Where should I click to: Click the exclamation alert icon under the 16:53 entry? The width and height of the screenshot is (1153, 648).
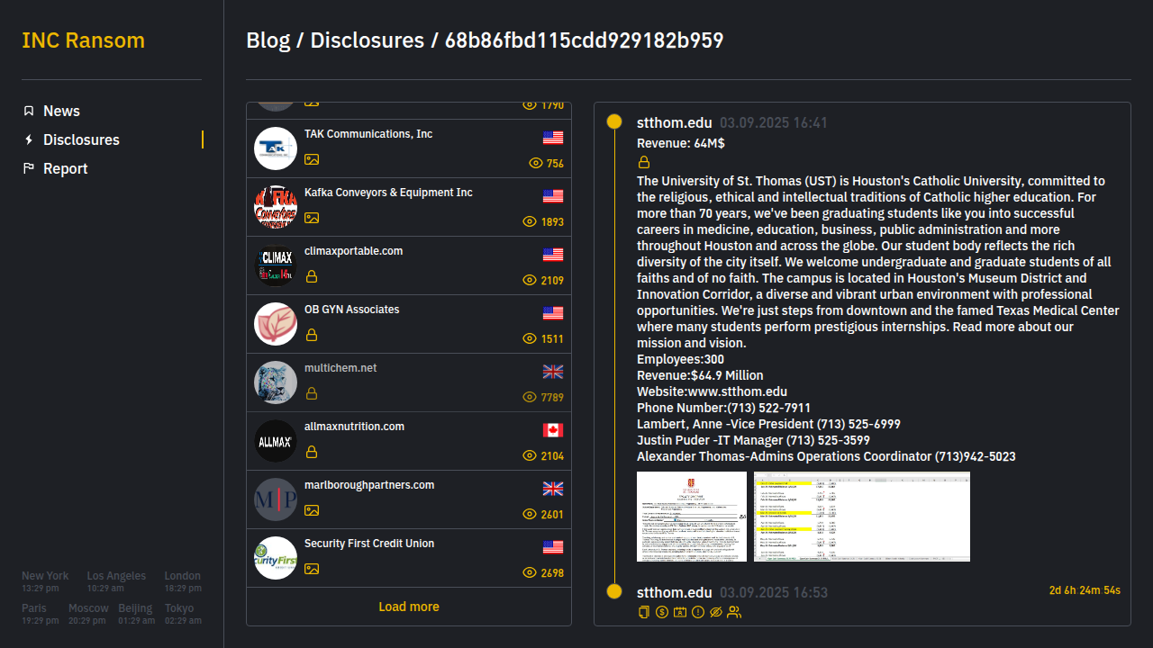698,613
